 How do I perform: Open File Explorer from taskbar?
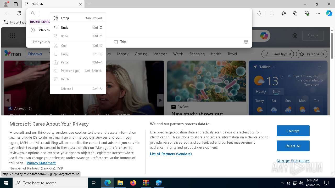pyautogui.click(x=120, y=183)
